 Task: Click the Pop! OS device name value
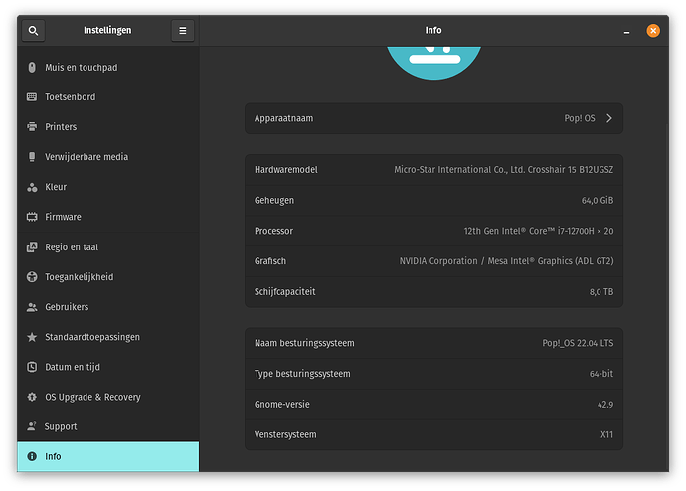point(580,118)
